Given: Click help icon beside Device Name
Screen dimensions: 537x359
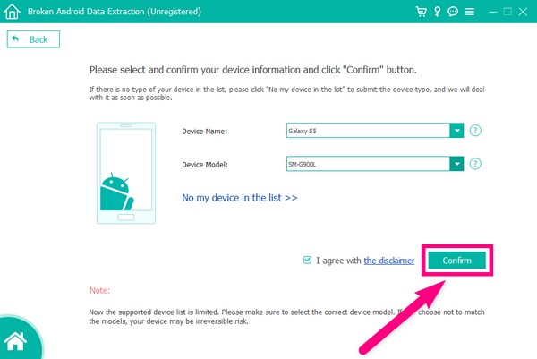Looking at the screenshot, I should pos(475,131).
